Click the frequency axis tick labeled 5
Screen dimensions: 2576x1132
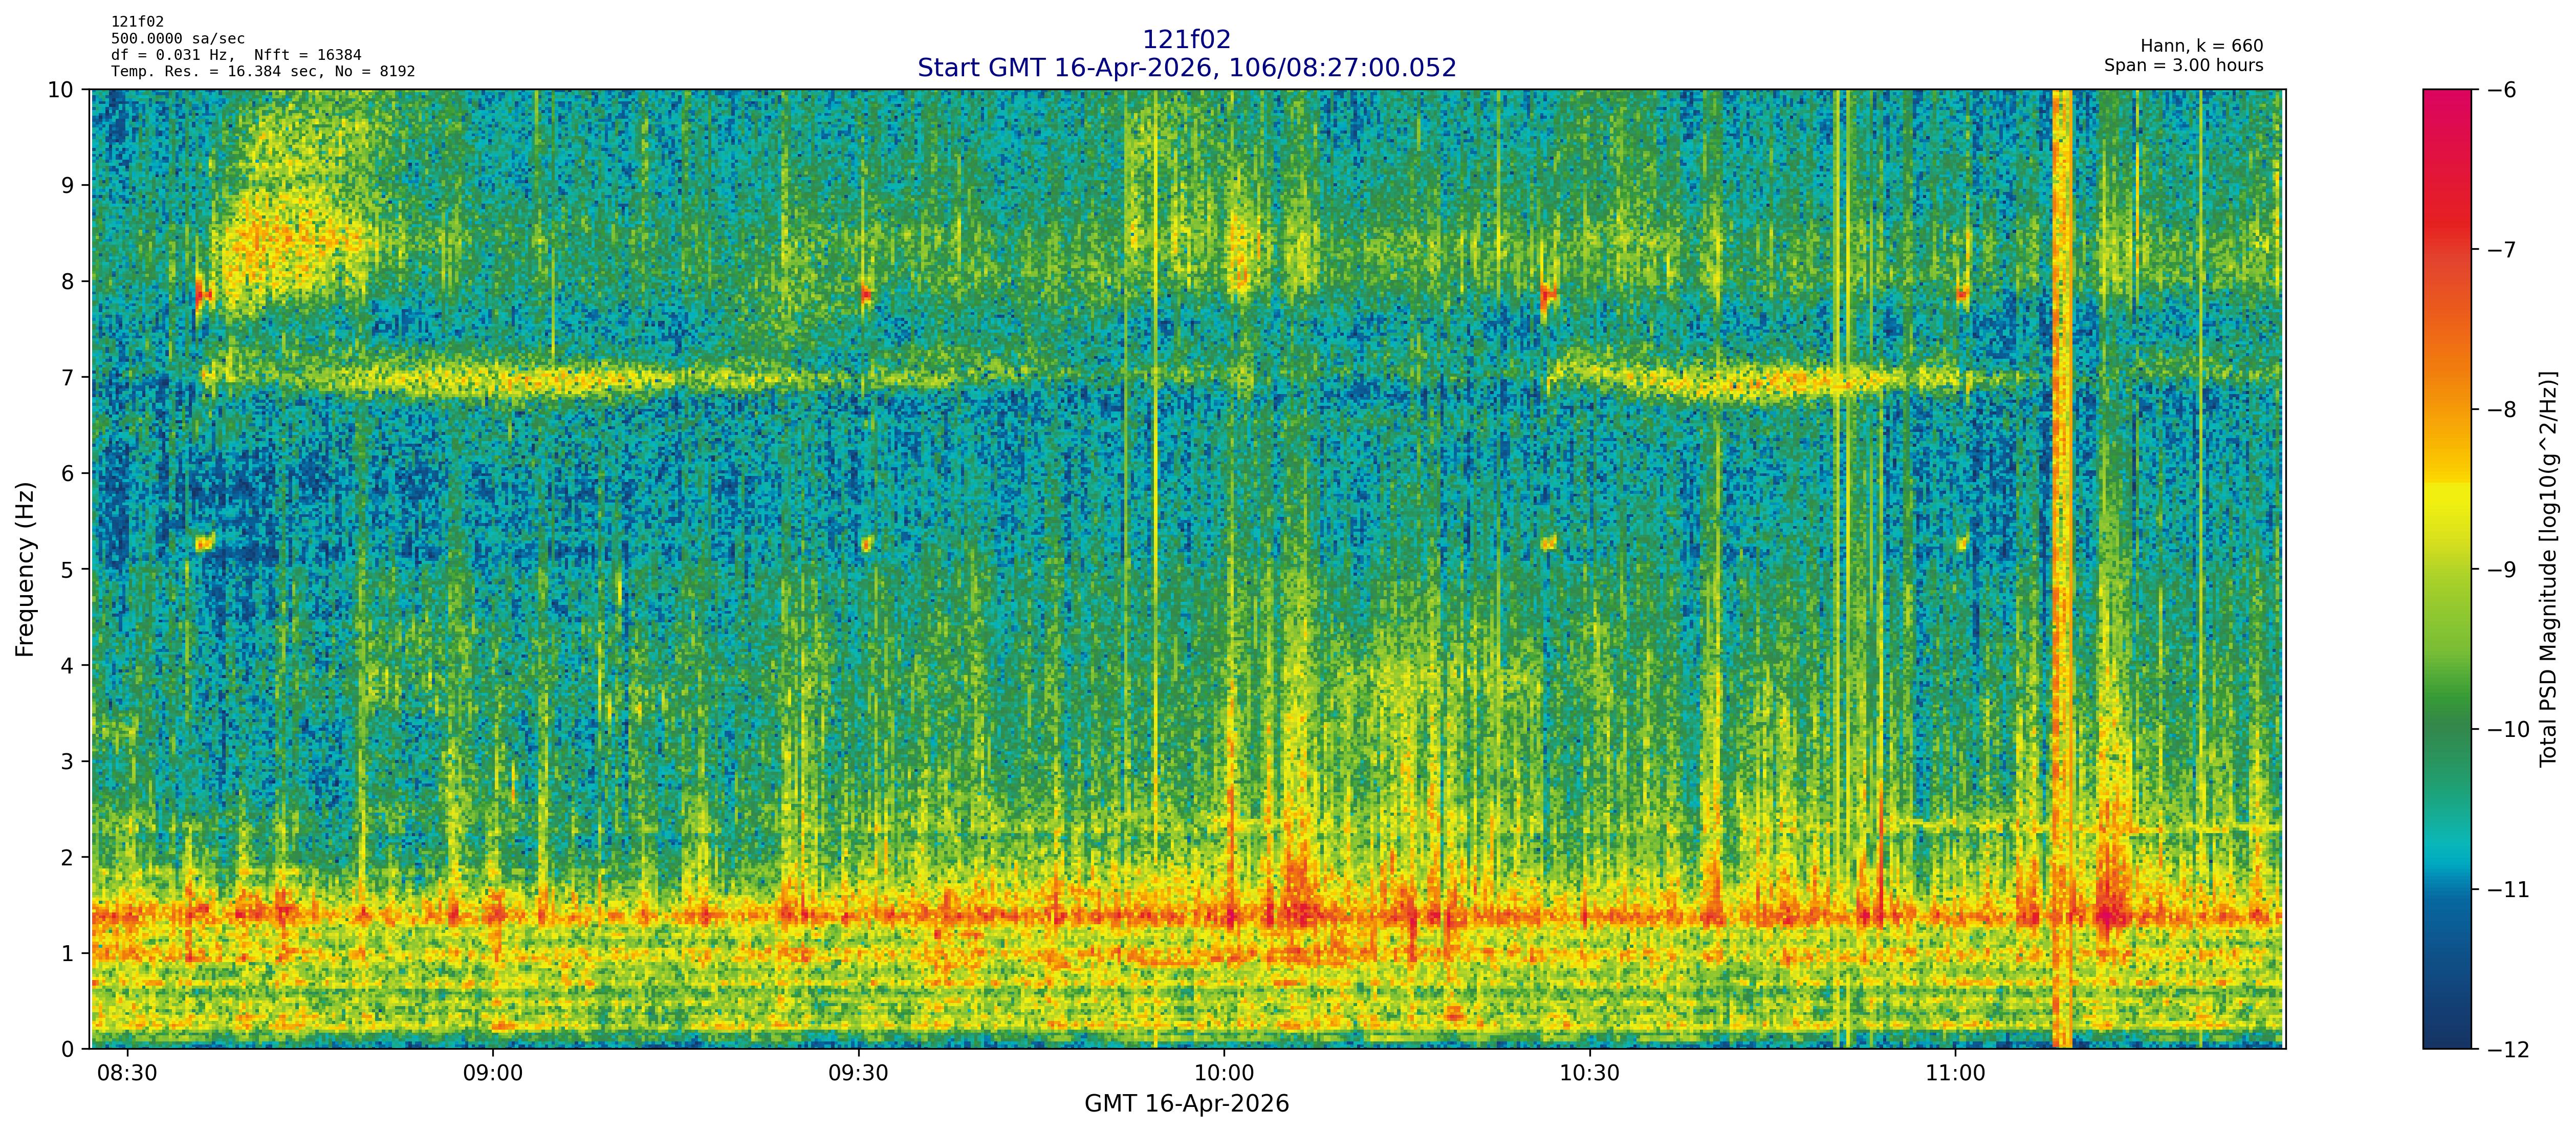pos(67,569)
